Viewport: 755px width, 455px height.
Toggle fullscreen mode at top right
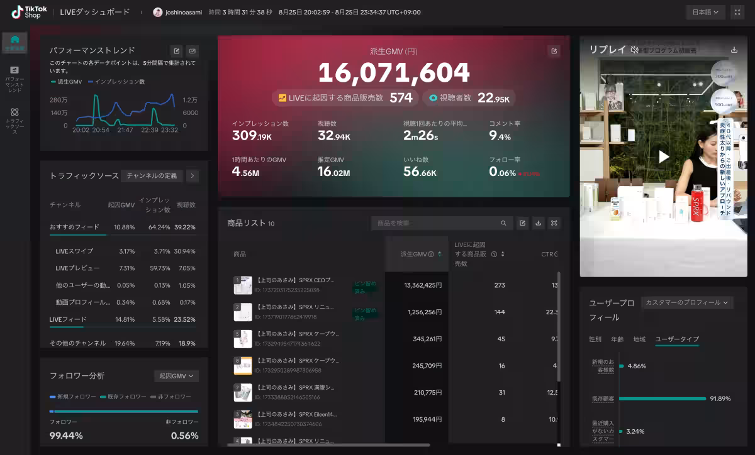[737, 12]
